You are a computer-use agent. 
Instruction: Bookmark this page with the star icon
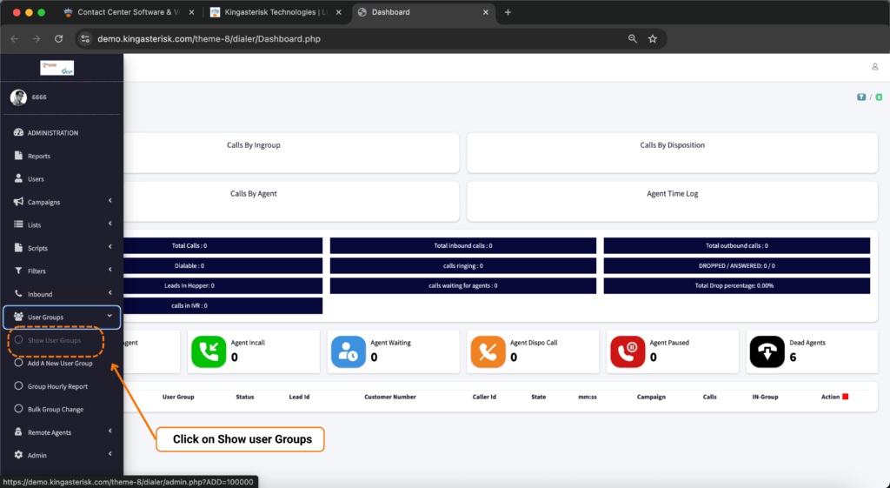coord(653,38)
